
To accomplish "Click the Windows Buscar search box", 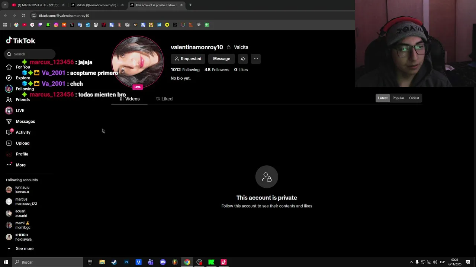I will (48, 262).
